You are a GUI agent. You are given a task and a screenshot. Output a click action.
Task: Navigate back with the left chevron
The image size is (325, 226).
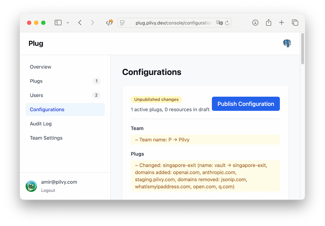coord(80,22)
